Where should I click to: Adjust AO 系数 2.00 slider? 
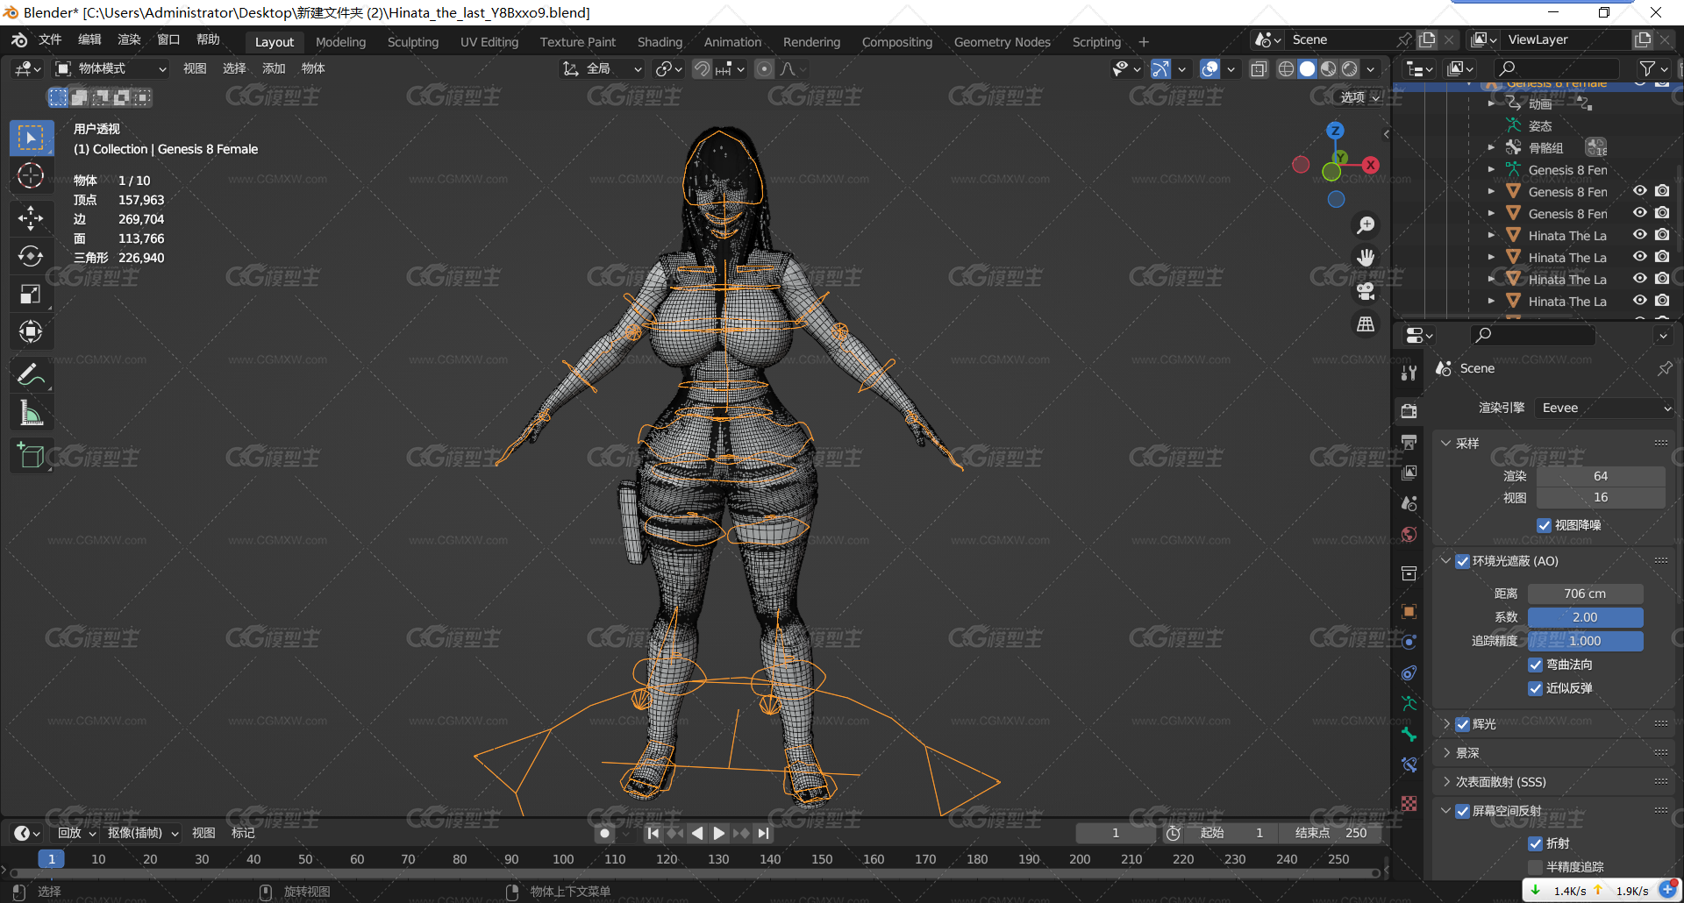(1585, 617)
